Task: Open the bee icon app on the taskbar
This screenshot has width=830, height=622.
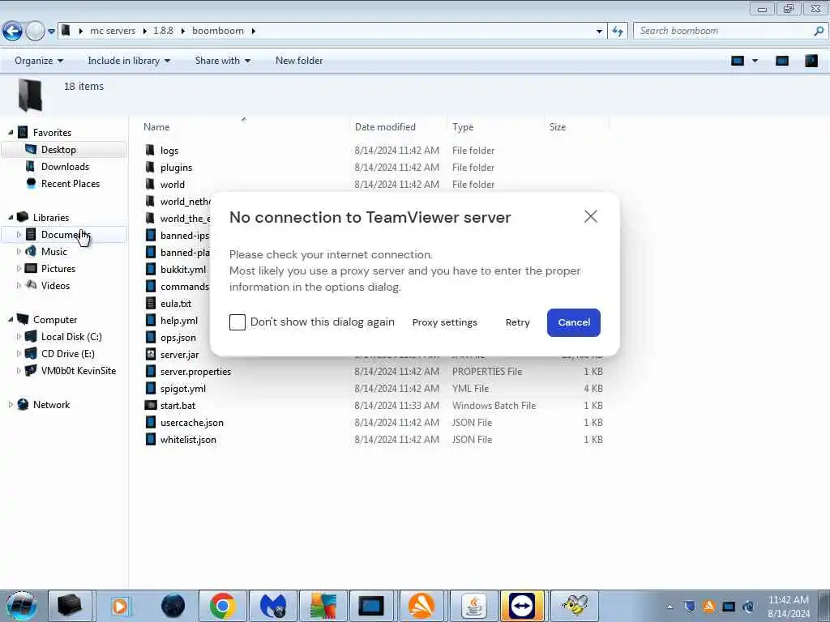Action: (575, 606)
